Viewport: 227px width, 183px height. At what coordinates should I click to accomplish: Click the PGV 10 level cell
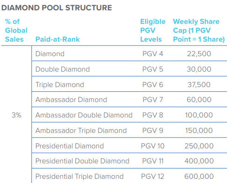click(153, 146)
